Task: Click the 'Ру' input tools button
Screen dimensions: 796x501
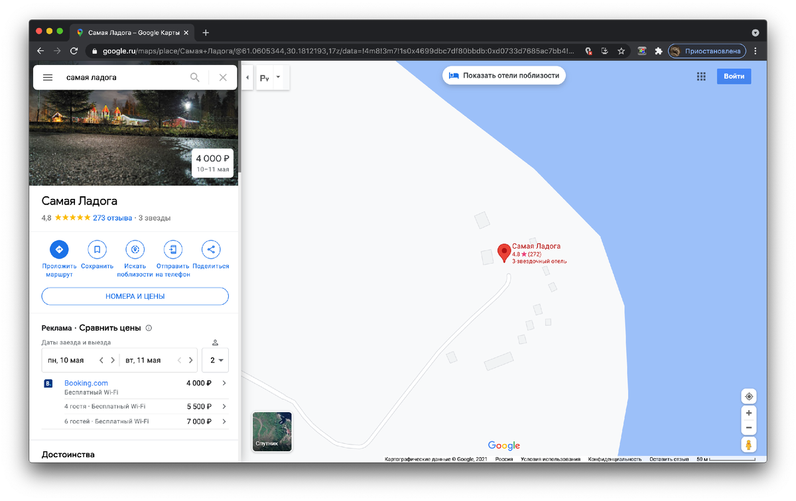Action: [x=264, y=78]
